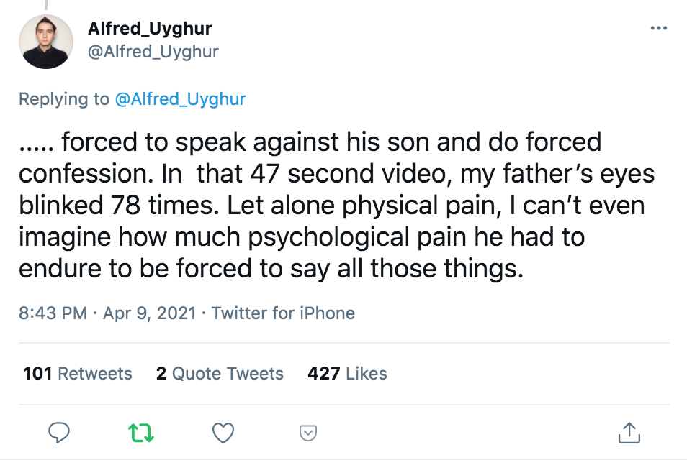The height and width of the screenshot is (460, 687).
Task: Click the reply speech bubble icon
Action: [59, 433]
